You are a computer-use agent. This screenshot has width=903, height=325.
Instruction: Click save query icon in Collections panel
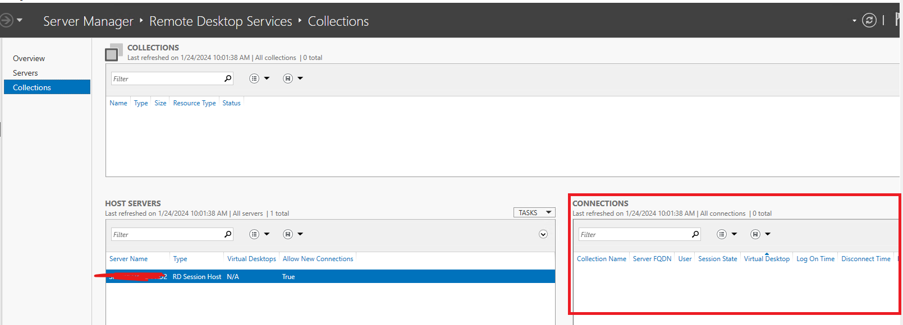pos(288,78)
